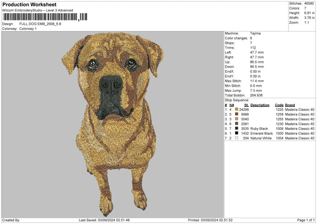Click the embroidered dog design preview
Screen dimensions: 317x224
pos(113,122)
